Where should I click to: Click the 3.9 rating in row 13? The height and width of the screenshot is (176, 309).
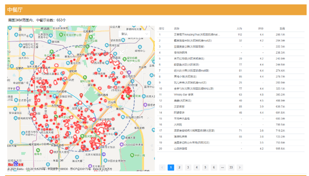coord(262,107)
